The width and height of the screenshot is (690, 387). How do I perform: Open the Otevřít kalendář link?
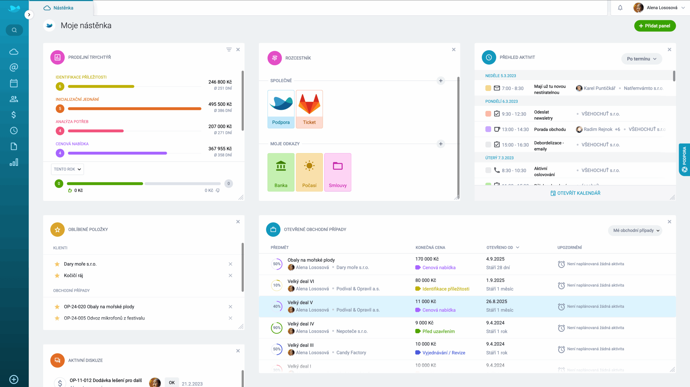point(575,193)
